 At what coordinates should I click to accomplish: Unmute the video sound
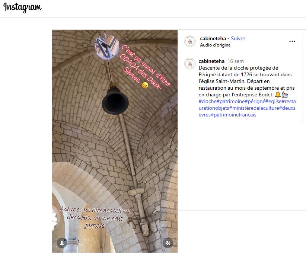tap(168, 243)
